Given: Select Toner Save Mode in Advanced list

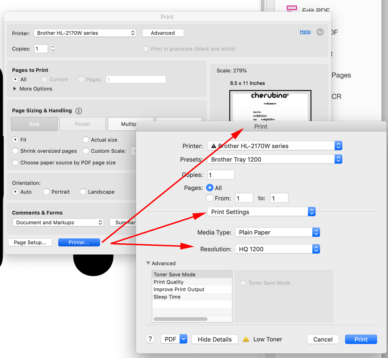Looking at the screenshot, I should click(x=192, y=274).
